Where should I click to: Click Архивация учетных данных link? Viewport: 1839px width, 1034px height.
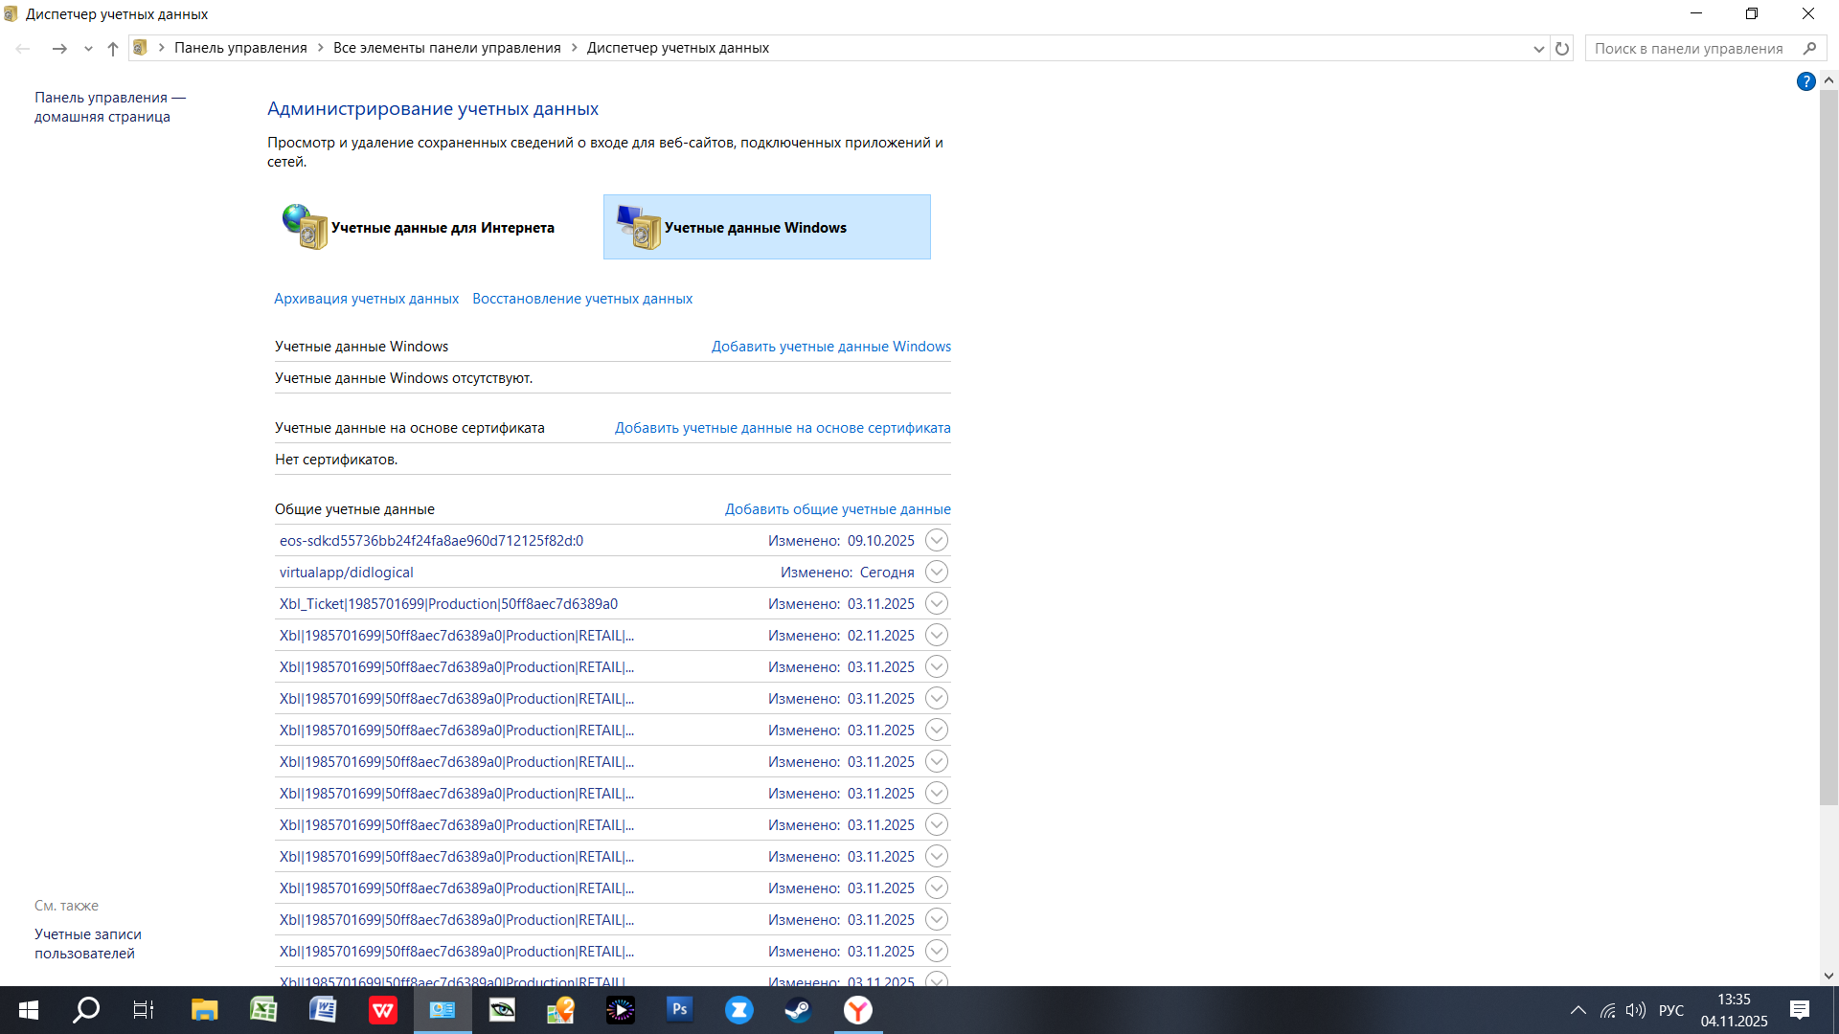(x=366, y=299)
